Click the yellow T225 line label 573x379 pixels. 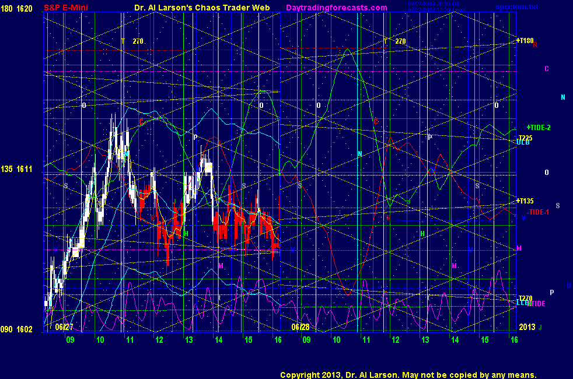525,138
